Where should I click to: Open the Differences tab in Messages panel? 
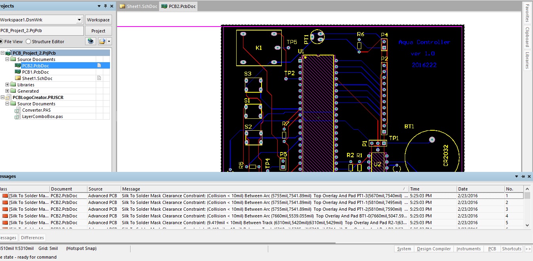(32, 238)
